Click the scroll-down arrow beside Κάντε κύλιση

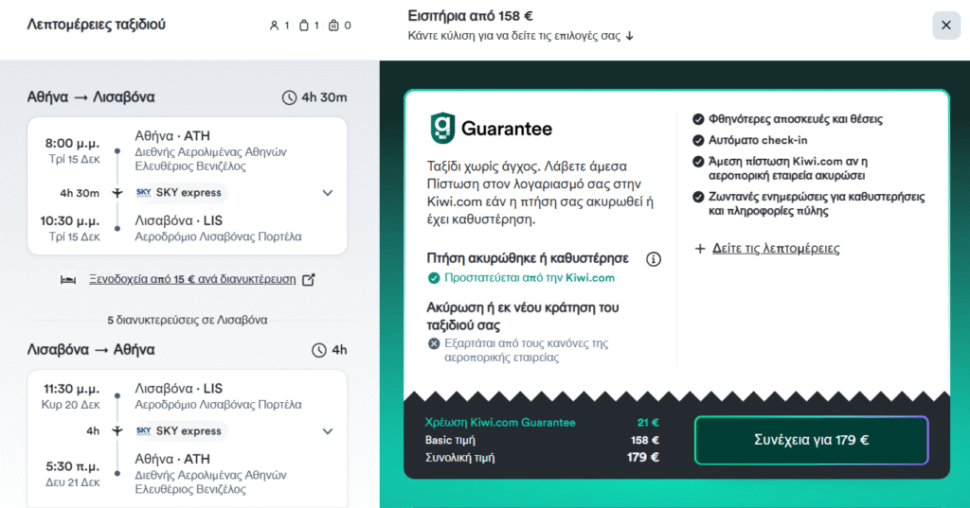[x=630, y=36]
